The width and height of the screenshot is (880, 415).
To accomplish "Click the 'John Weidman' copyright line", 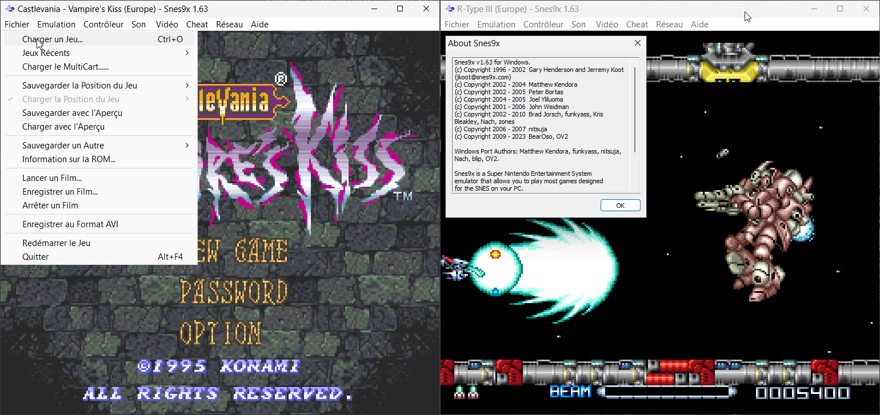I will (x=510, y=107).
